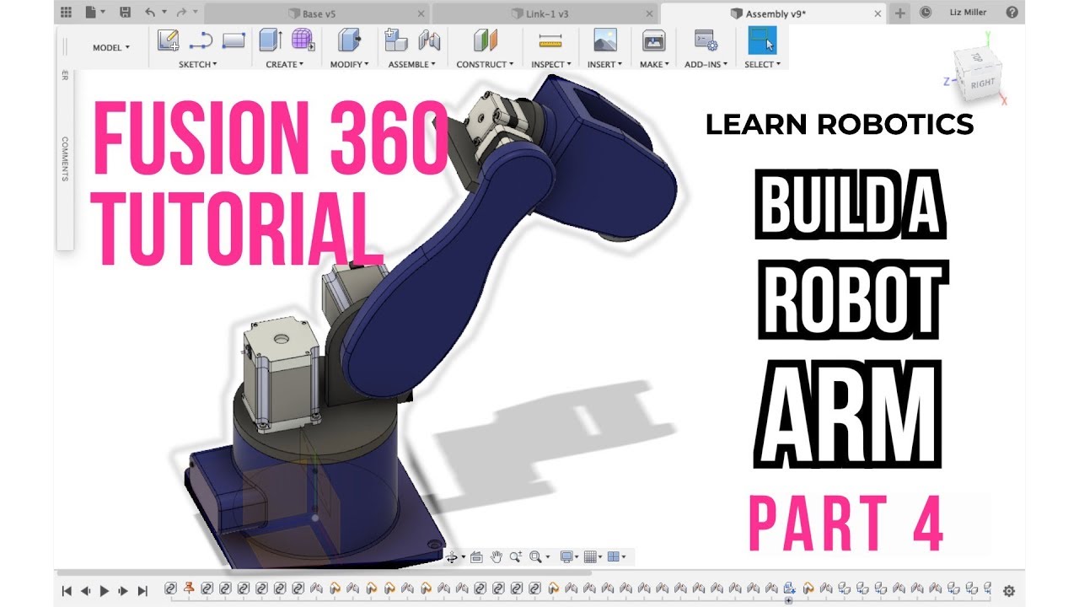This screenshot has width=1079, height=607.
Task: Click the horizontal scrollbar above timeline
Action: [325, 573]
